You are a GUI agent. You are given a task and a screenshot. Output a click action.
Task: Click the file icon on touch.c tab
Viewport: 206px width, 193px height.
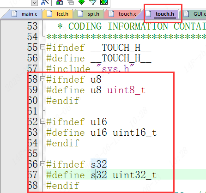click(x=111, y=14)
